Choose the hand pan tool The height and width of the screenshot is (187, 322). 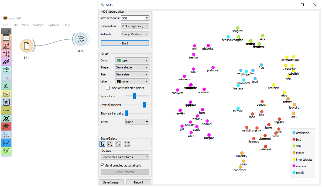pyautogui.click(x=118, y=144)
